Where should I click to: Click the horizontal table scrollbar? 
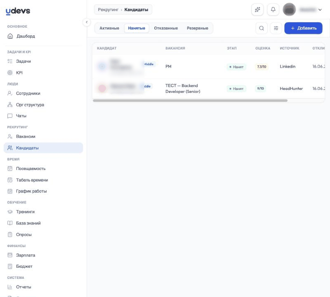pos(190,101)
